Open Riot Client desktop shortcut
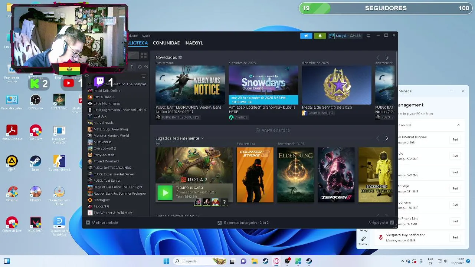Image resolution: width=475 pixels, height=267 pixels. [36, 133]
